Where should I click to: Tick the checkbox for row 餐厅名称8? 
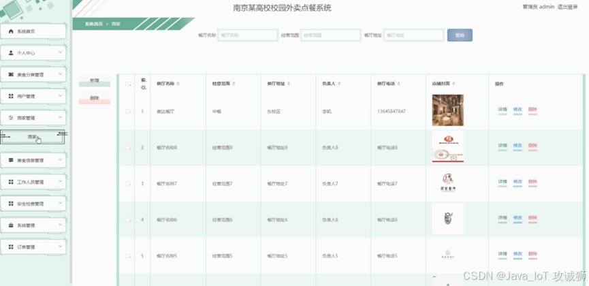pos(127,148)
